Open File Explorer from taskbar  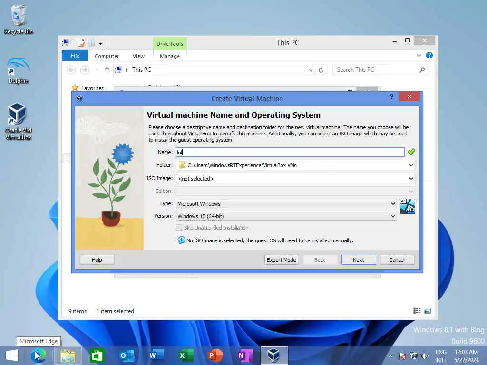tap(68, 355)
